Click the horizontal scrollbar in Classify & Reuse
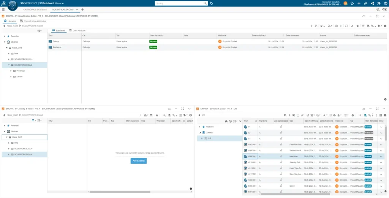389x198 pixels. 120,192
